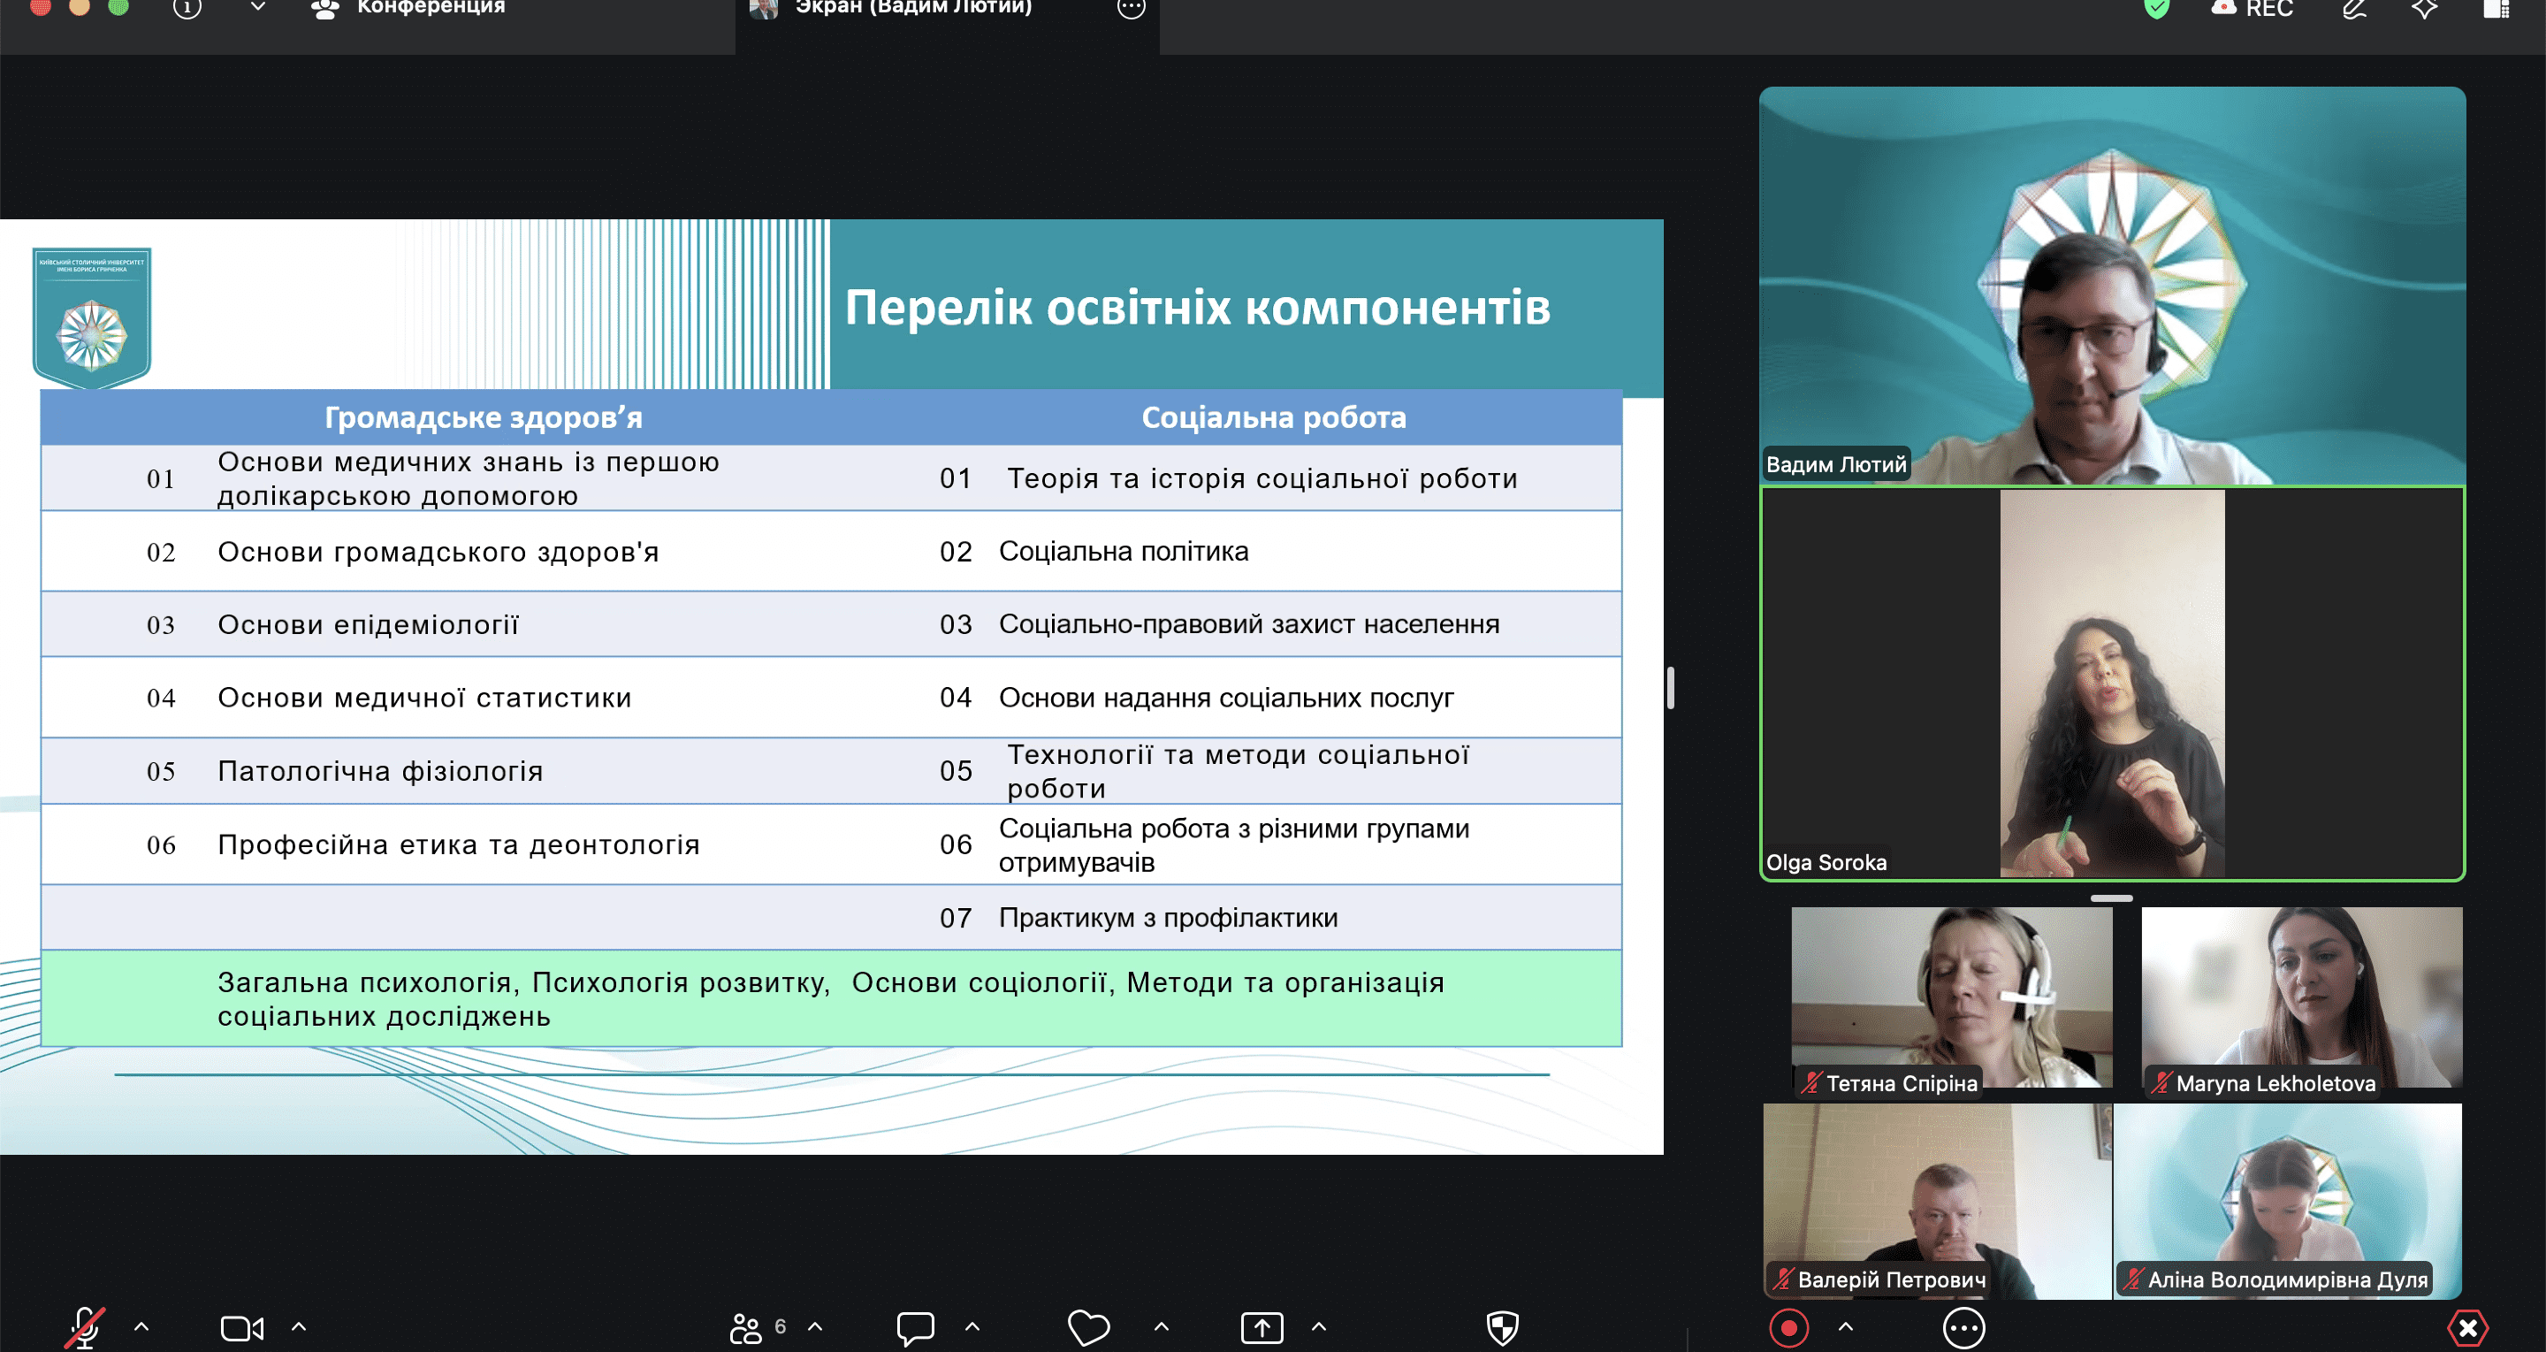This screenshot has width=2546, height=1352.
Task: Select Аліна Володимирівна Дуля video thumbnail
Action: (x=2288, y=1201)
